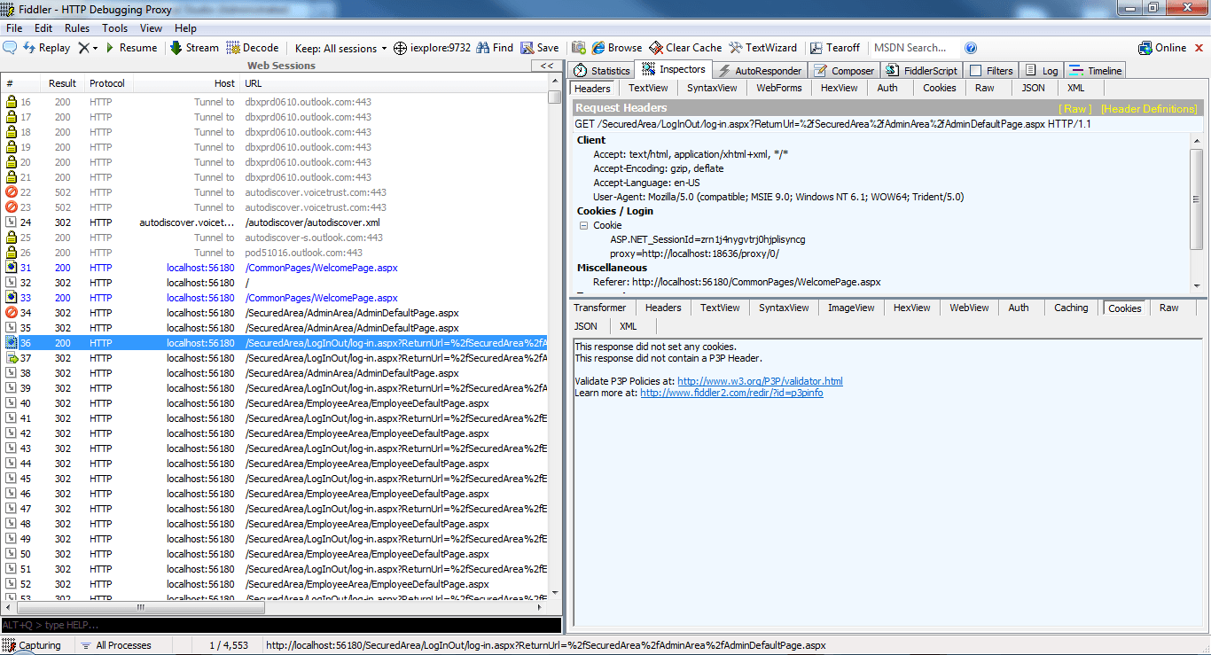Select session 37 green arrow icon
The image size is (1211, 655).
click(x=12, y=358)
